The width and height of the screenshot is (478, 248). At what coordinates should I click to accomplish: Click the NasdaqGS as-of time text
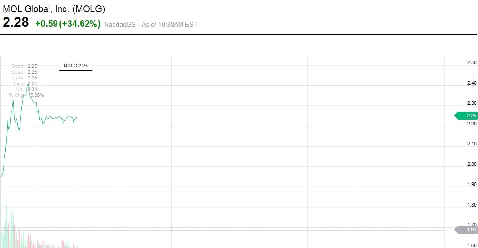151,25
